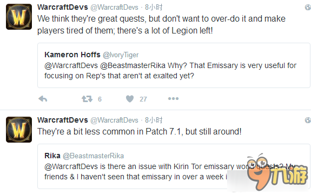Open the three-dots more menu on first tweet

(174, 98)
